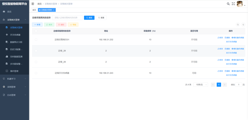This screenshot has width=248, height=120.
Task: Check the 边缘_29 row checkbox
Action: [36, 62]
